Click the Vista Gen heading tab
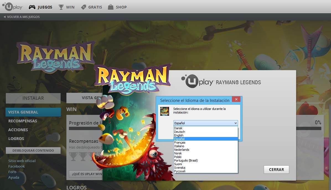 coord(84,98)
